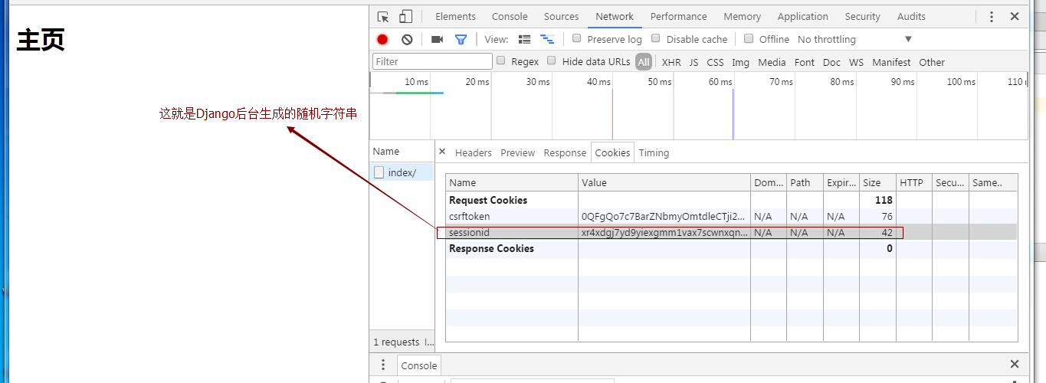Filter requests by Font
The image size is (1046, 383).
click(x=805, y=63)
